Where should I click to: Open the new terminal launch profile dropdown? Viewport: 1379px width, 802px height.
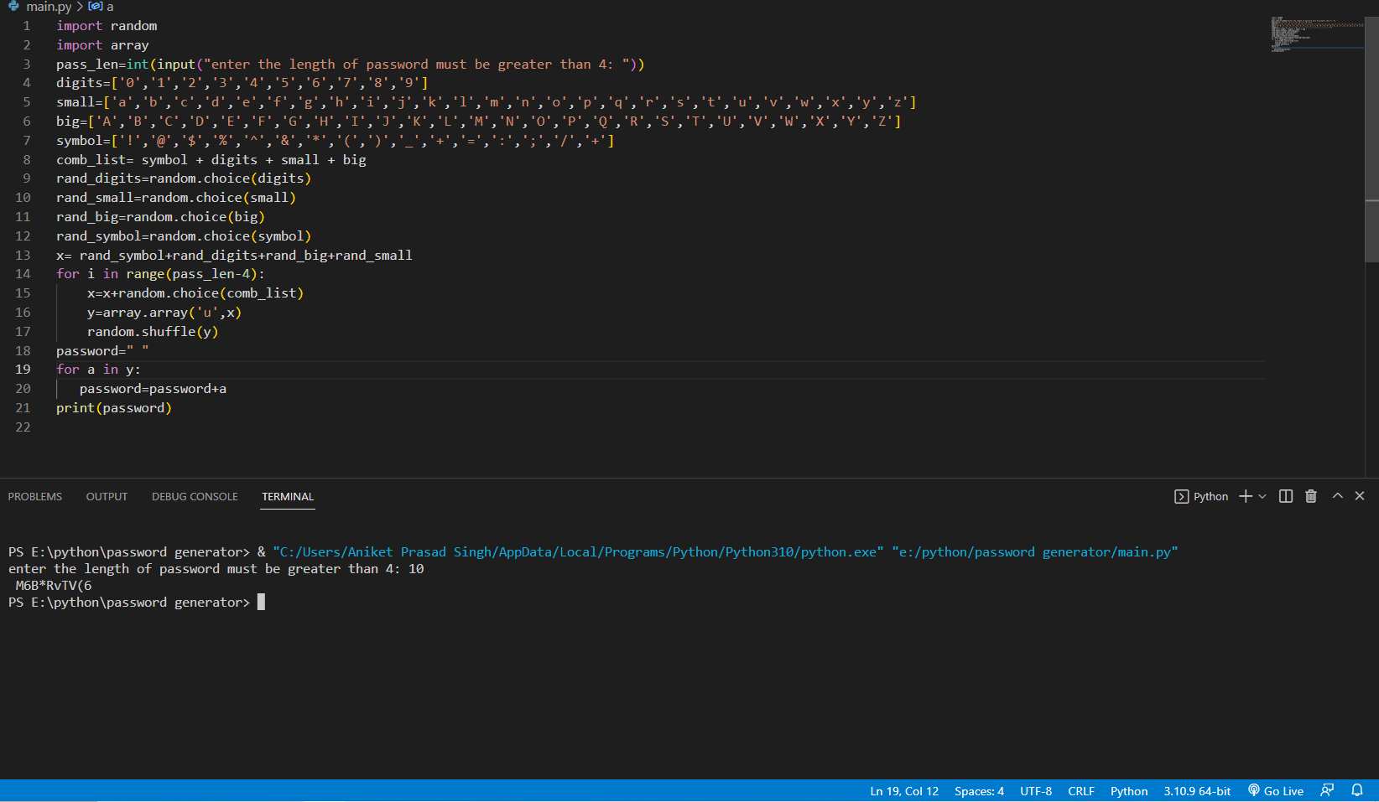1262,496
